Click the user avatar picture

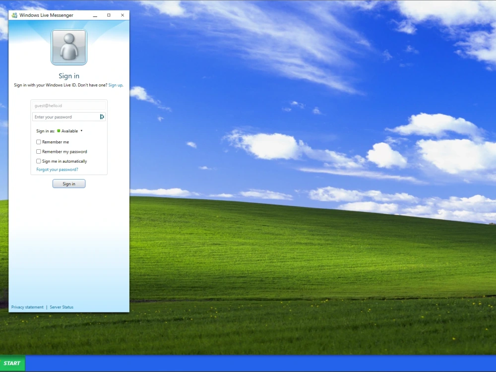coord(69,47)
